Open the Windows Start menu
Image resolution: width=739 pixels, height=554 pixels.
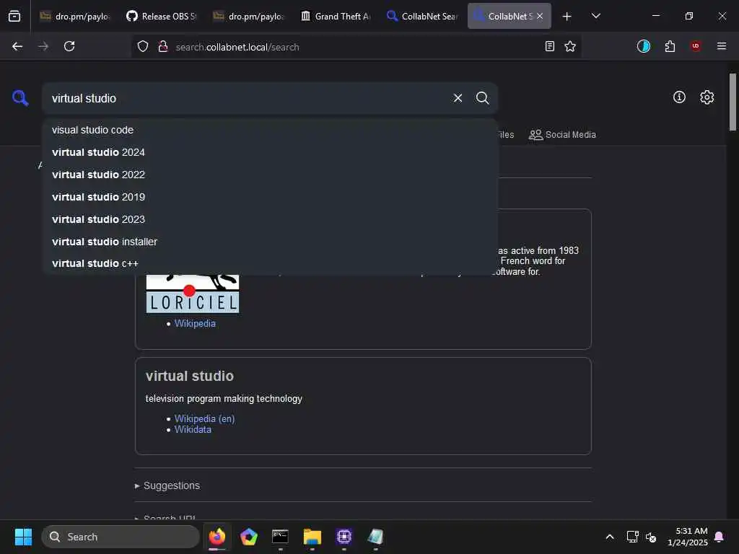tap(23, 537)
